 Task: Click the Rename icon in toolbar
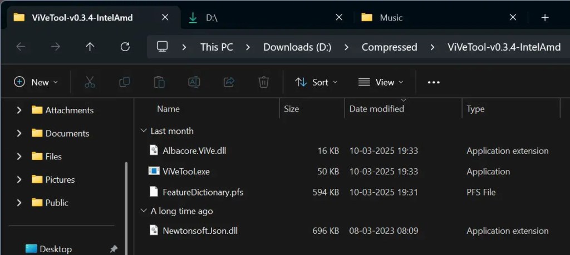pos(194,82)
